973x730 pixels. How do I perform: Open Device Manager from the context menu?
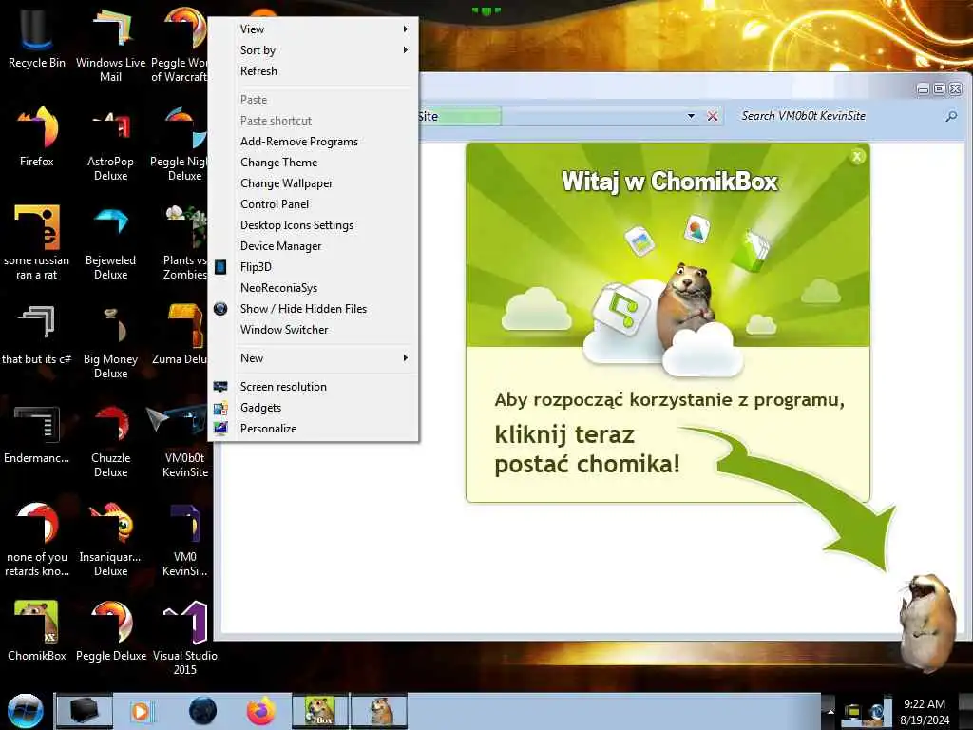pos(314,246)
